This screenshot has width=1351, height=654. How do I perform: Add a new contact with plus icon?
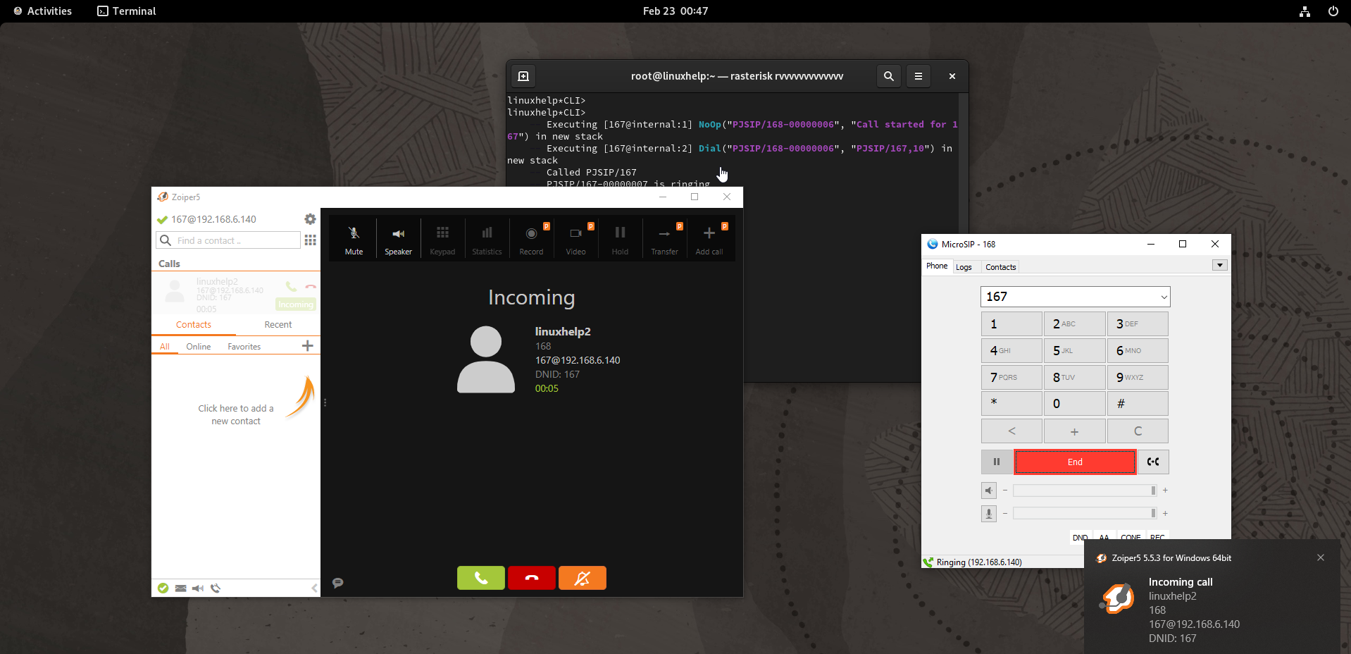[308, 345]
